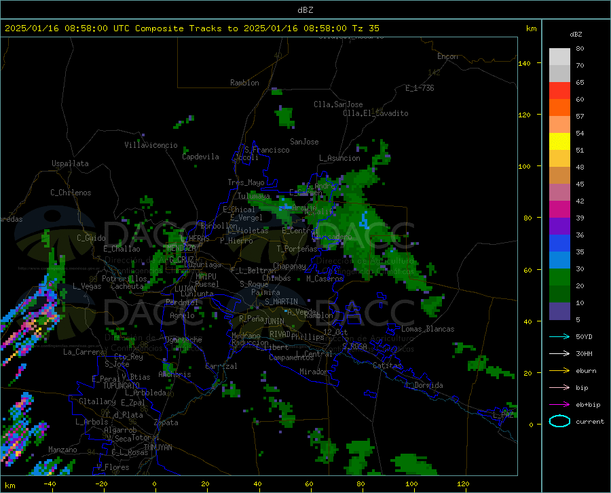
Task: Click the C_Chilenos label
Action: [x=71, y=193]
